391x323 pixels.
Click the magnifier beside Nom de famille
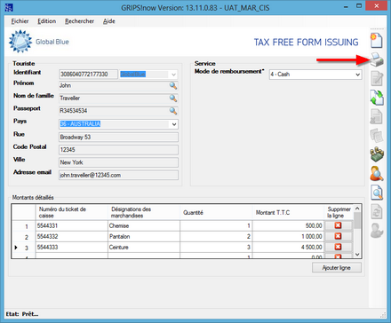tap(173, 98)
